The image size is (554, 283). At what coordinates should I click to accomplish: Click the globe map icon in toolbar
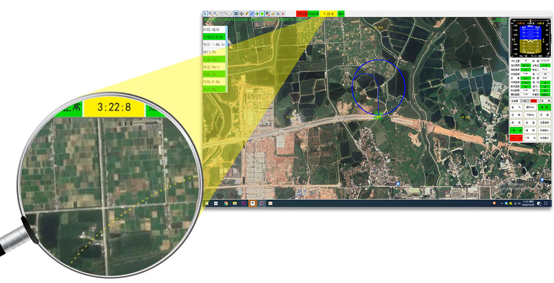[x=268, y=14]
